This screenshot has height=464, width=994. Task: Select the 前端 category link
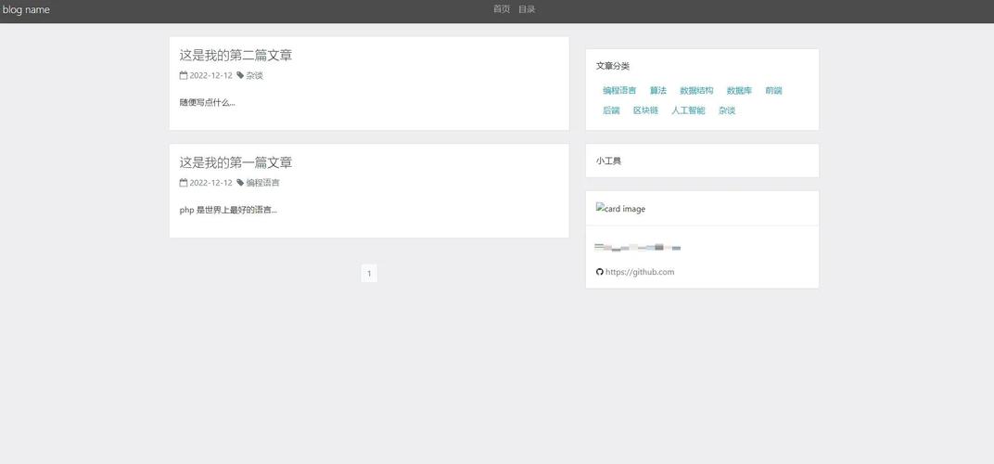(x=773, y=91)
